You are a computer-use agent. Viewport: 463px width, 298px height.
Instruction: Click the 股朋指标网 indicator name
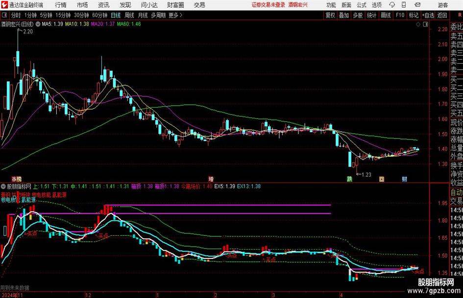(19, 186)
